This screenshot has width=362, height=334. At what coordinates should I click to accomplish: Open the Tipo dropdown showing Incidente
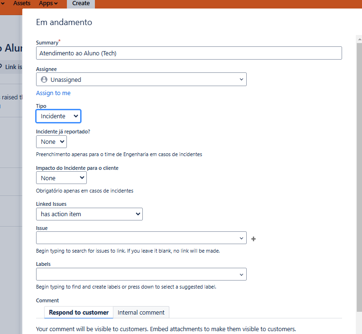point(58,116)
